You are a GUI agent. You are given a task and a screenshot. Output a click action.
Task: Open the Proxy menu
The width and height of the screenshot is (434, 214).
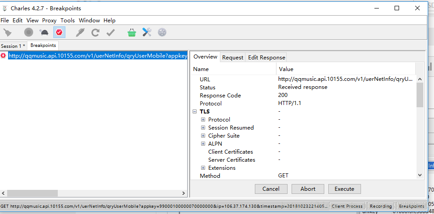click(49, 21)
